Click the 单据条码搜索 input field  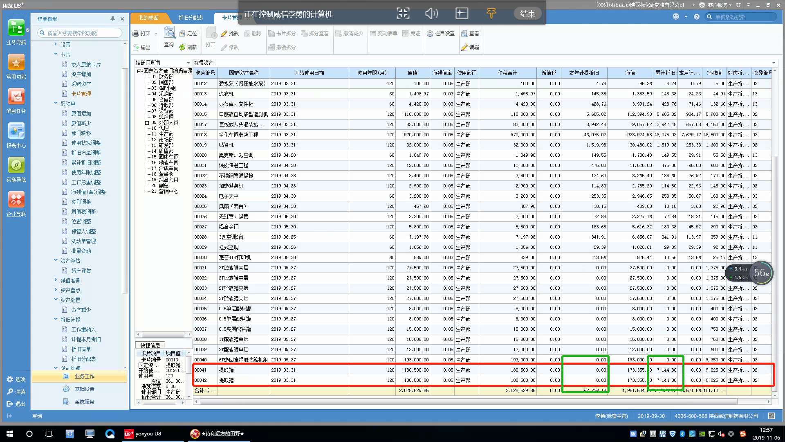pos(741,17)
